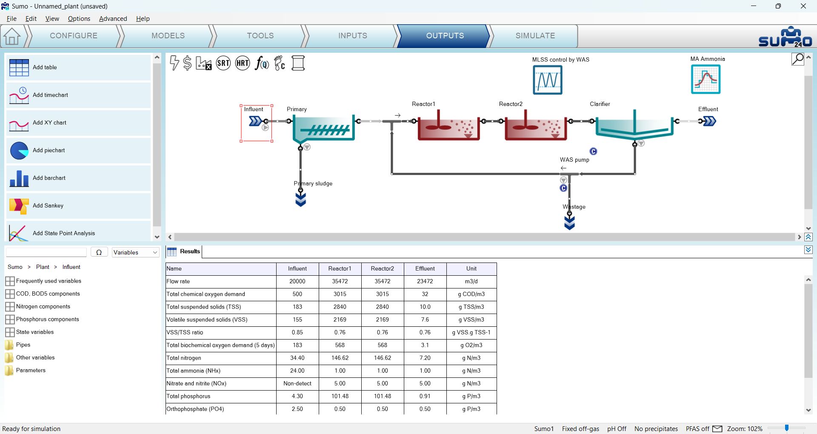Switch to the CONFIGURE step
Screen dimensions: 817x434
point(74,36)
